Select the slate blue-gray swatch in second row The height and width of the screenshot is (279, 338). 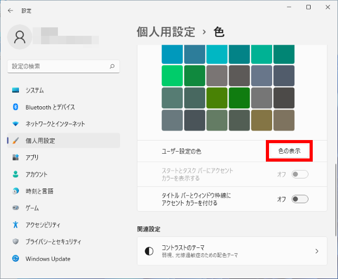[262, 76]
